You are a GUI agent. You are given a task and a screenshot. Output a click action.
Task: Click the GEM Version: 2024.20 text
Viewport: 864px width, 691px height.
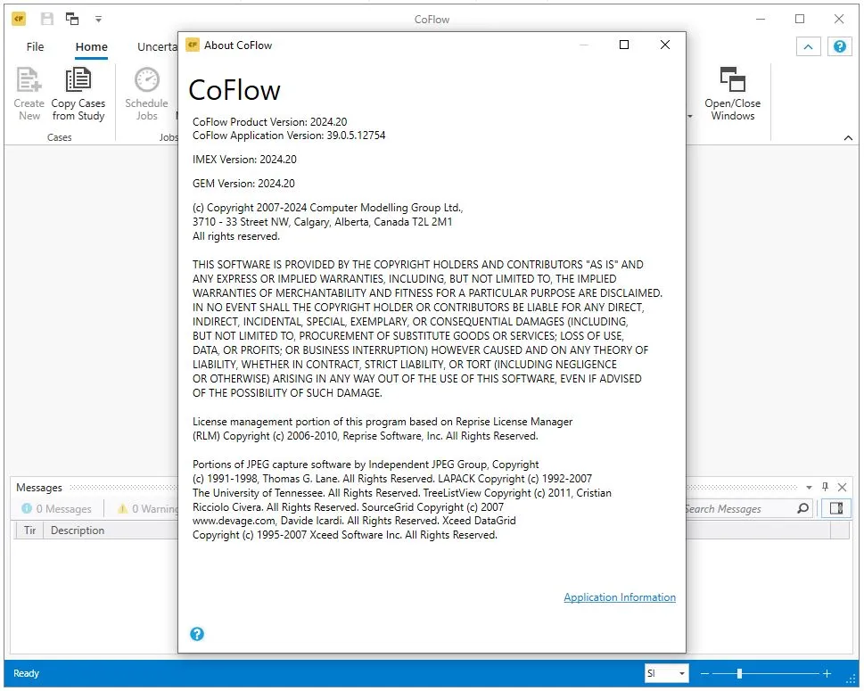pos(243,184)
